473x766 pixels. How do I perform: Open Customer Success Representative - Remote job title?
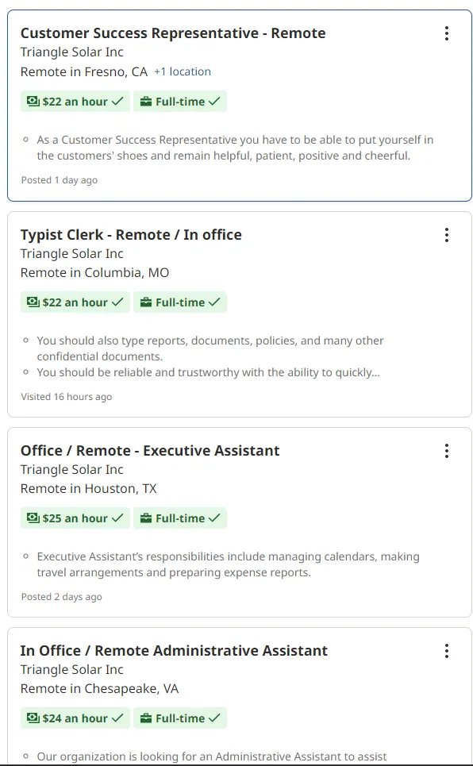pyautogui.click(x=173, y=33)
